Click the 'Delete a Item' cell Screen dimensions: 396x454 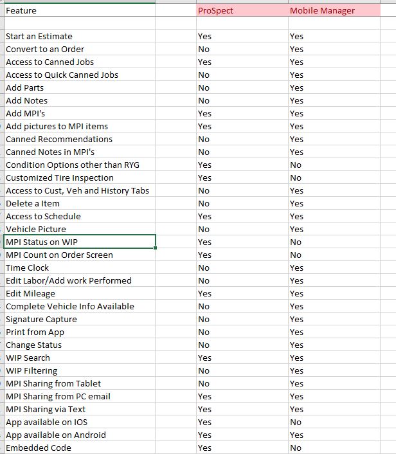click(x=80, y=203)
